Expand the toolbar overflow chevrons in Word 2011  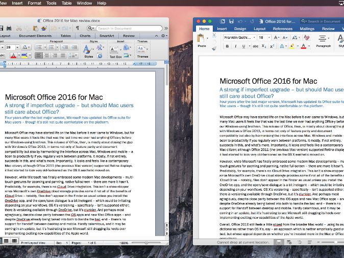tap(166, 28)
